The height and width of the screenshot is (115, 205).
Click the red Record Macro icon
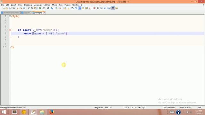click(x=94, y=8)
